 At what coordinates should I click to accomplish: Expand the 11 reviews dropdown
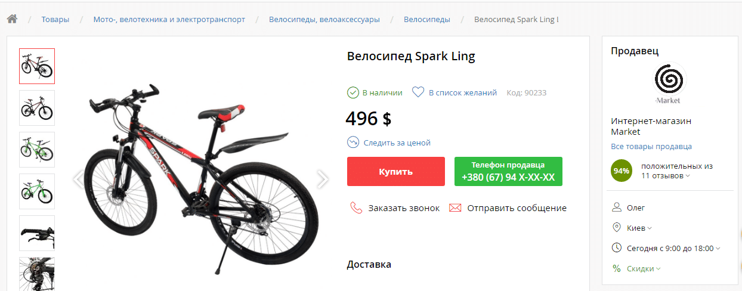click(688, 176)
